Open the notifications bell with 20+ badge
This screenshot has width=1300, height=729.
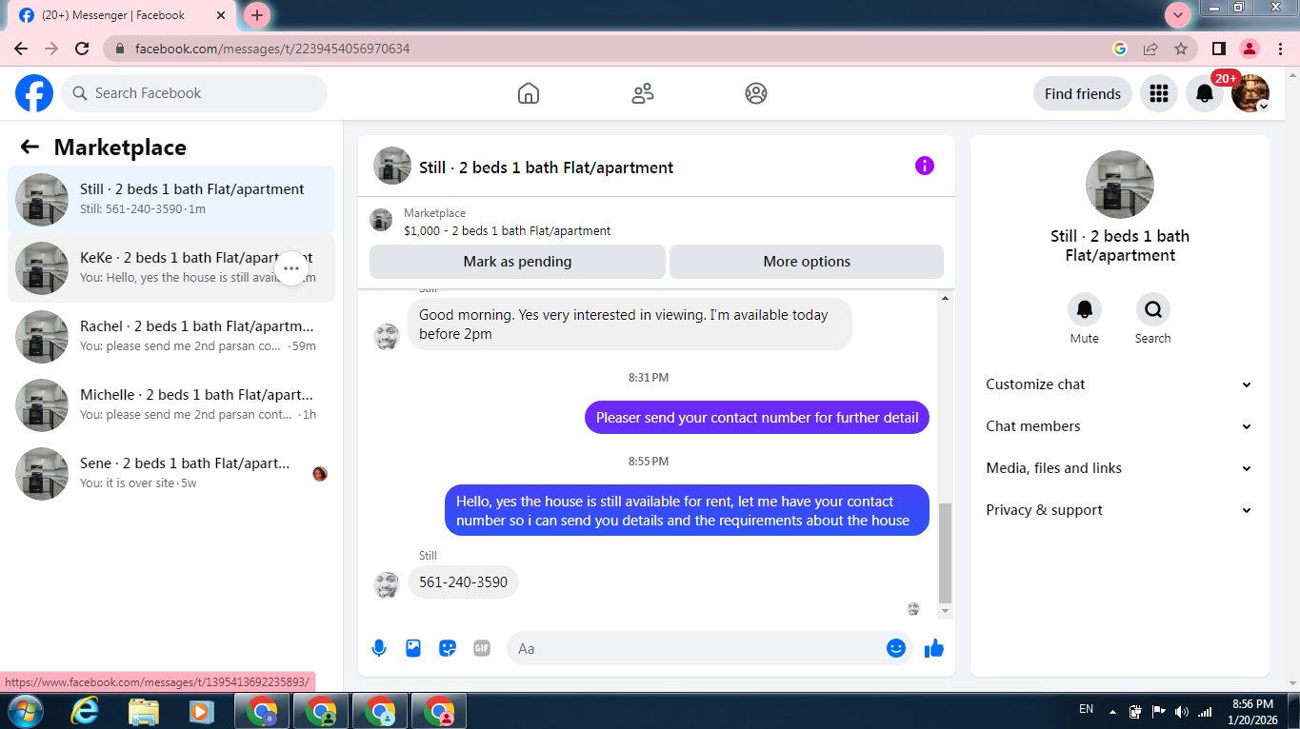(1205, 93)
